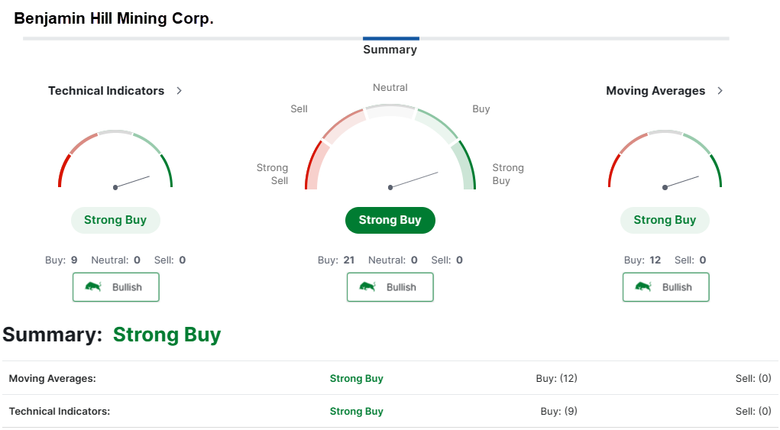Open the Moving Averages heading link
The width and height of the screenshot is (780, 430).
click(655, 91)
